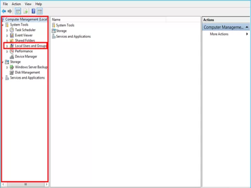The height and width of the screenshot is (188, 251).
Task: Expand the Event Viewer node
Action: pyautogui.click(x=7, y=35)
